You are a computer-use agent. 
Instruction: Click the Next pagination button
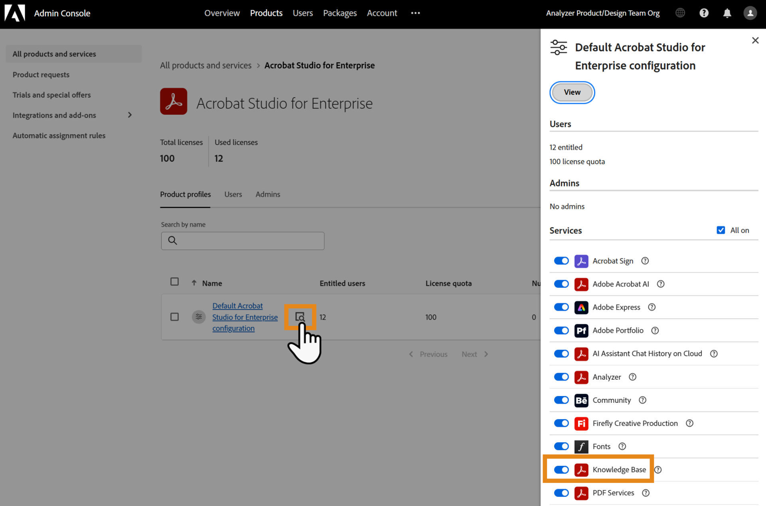click(475, 354)
